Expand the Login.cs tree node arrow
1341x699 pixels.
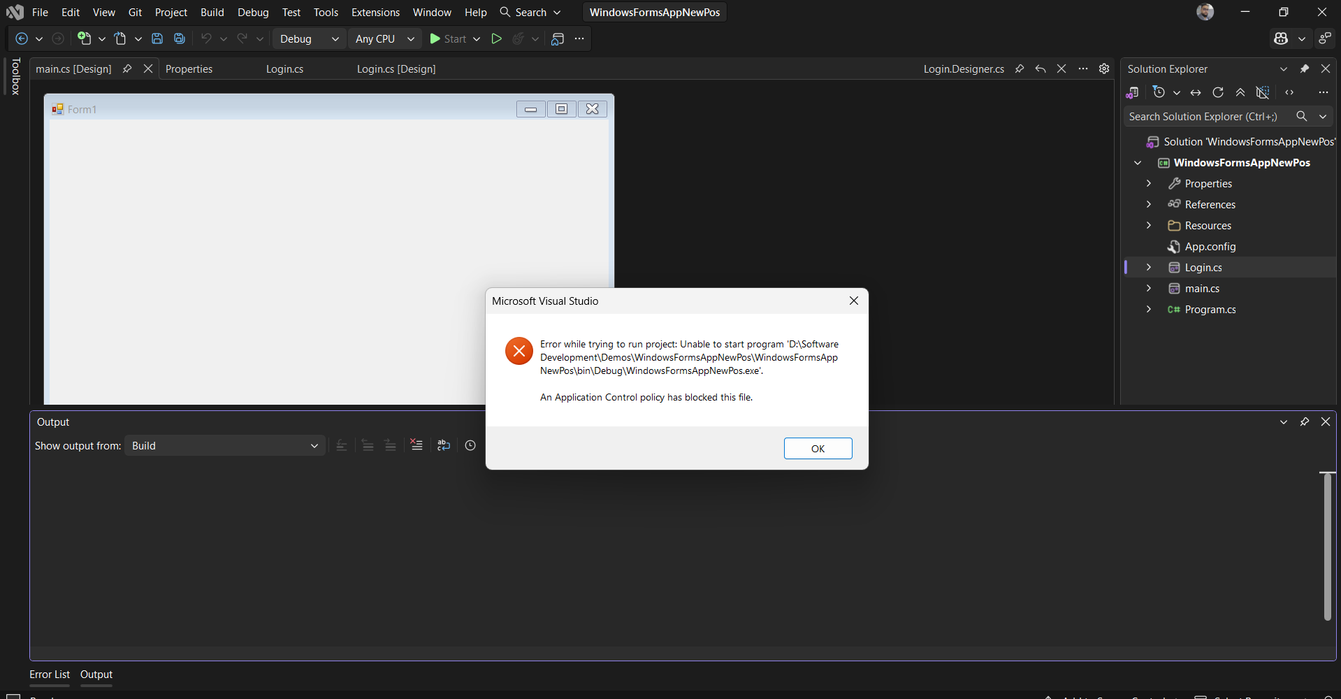(x=1149, y=267)
